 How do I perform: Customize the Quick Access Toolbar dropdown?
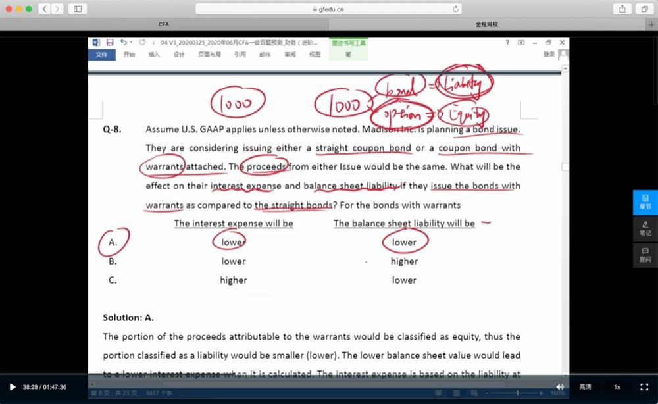(153, 43)
